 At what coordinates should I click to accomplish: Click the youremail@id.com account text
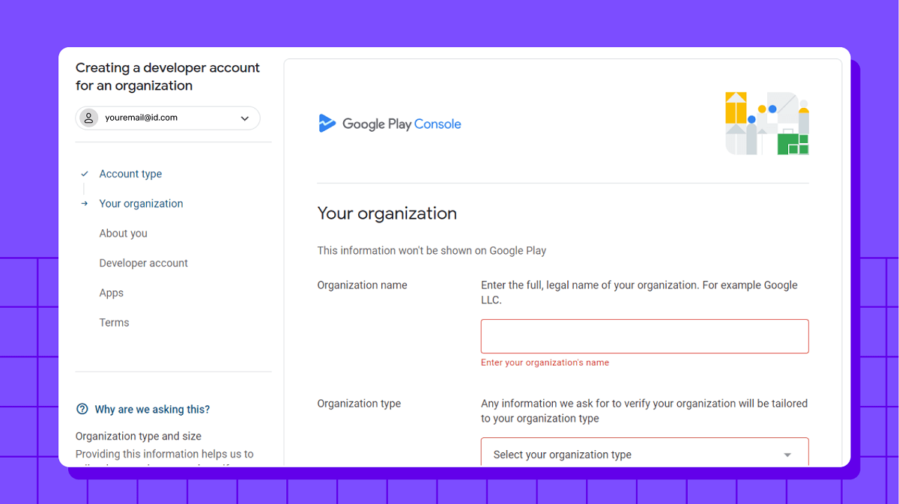click(x=141, y=118)
